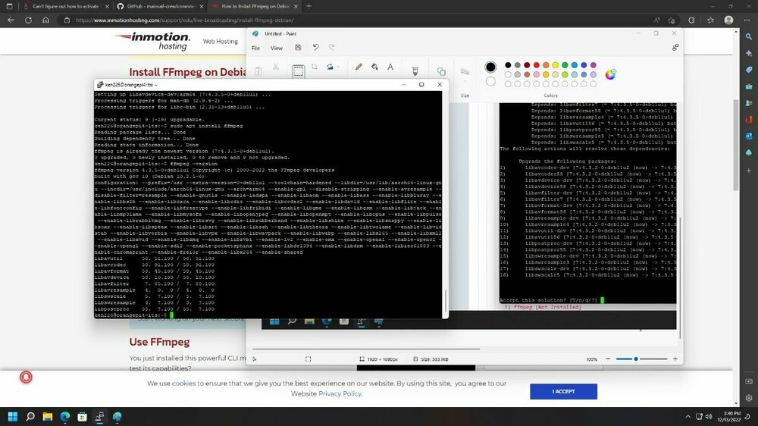Open the line Size dropdown
758x426 pixels.
pyautogui.click(x=465, y=73)
